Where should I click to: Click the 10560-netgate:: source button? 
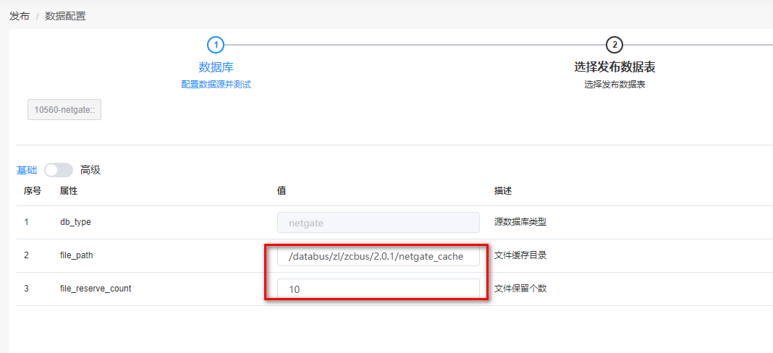[x=64, y=109]
